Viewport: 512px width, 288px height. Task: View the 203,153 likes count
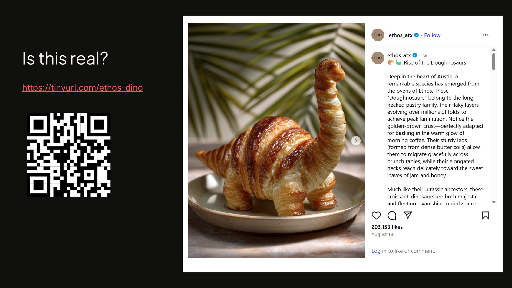[x=387, y=227]
